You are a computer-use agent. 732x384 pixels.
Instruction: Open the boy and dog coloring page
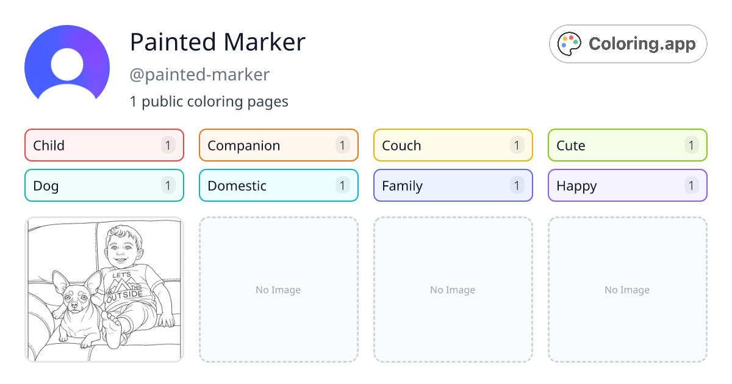tap(104, 290)
